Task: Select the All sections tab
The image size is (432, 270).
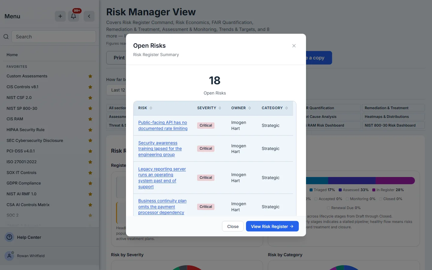Action: coord(116,108)
